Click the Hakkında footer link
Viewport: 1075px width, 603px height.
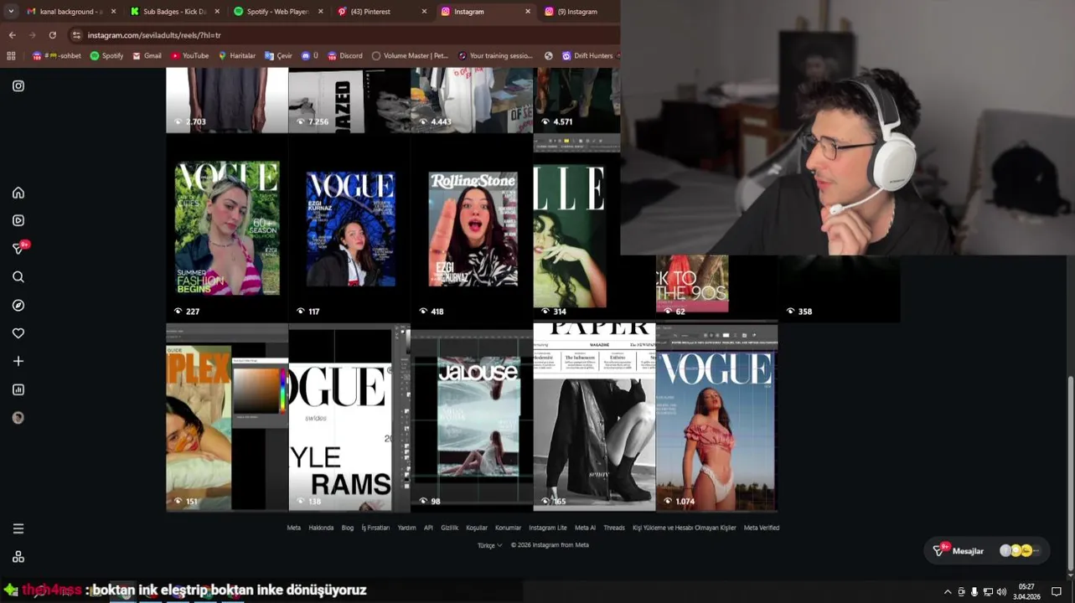click(x=321, y=528)
